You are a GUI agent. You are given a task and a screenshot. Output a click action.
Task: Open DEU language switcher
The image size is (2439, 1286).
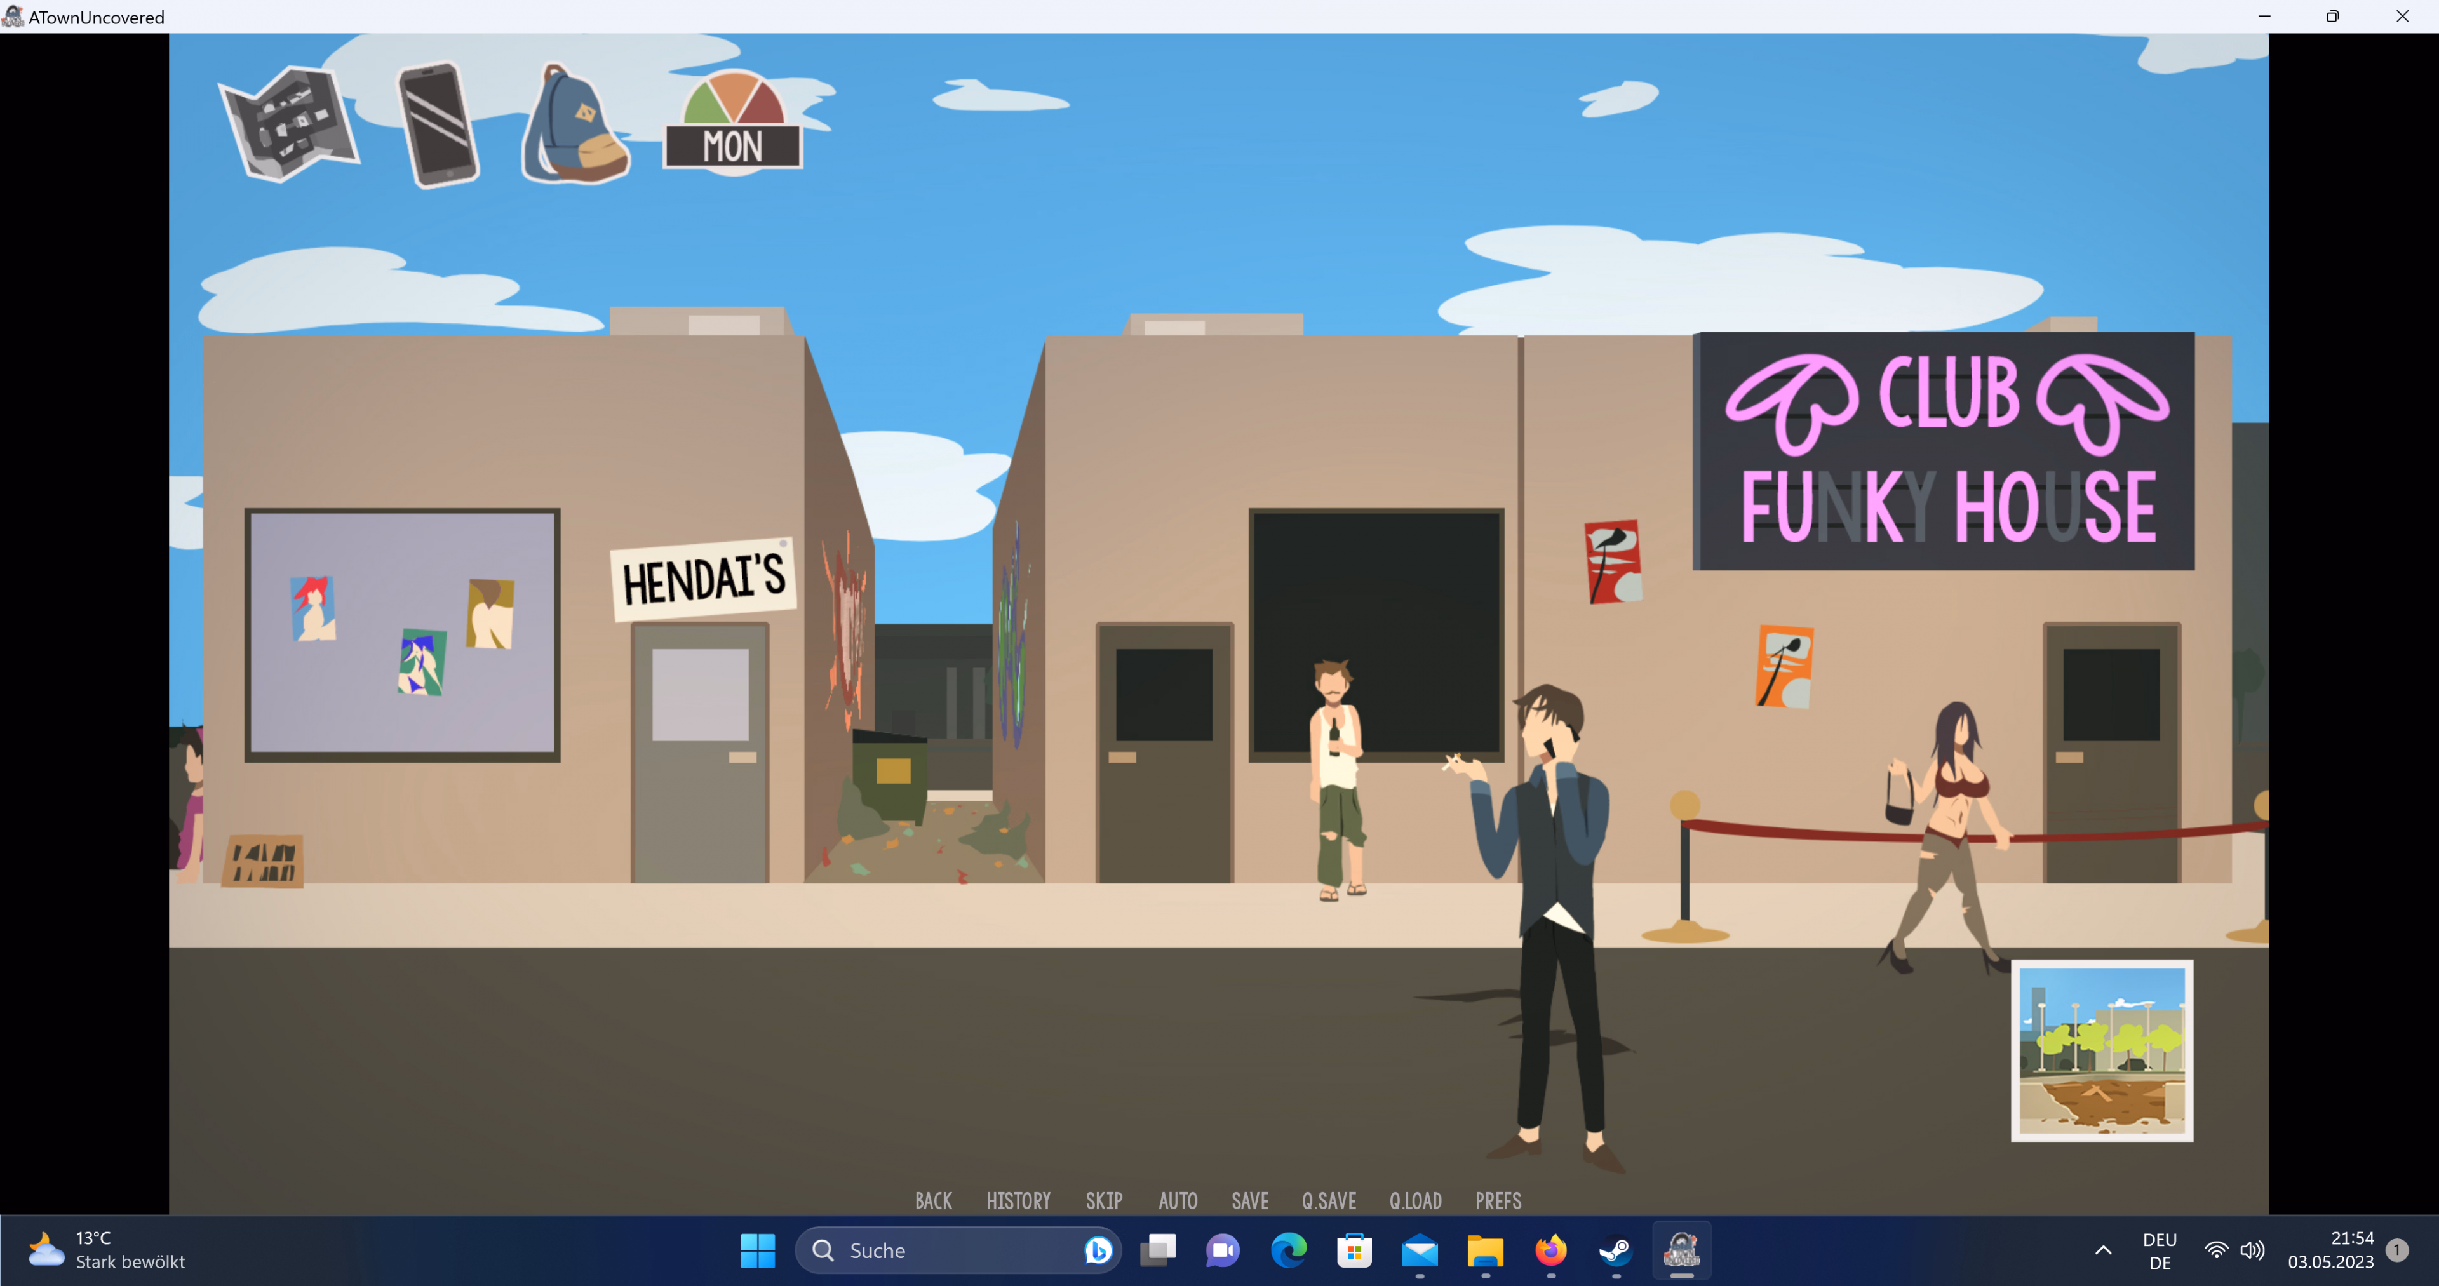(2160, 1251)
